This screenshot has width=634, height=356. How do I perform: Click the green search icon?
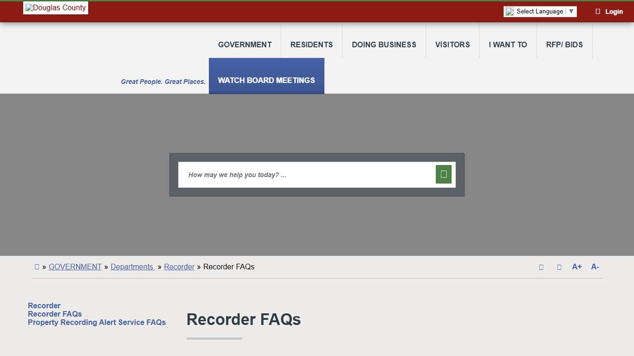(443, 174)
